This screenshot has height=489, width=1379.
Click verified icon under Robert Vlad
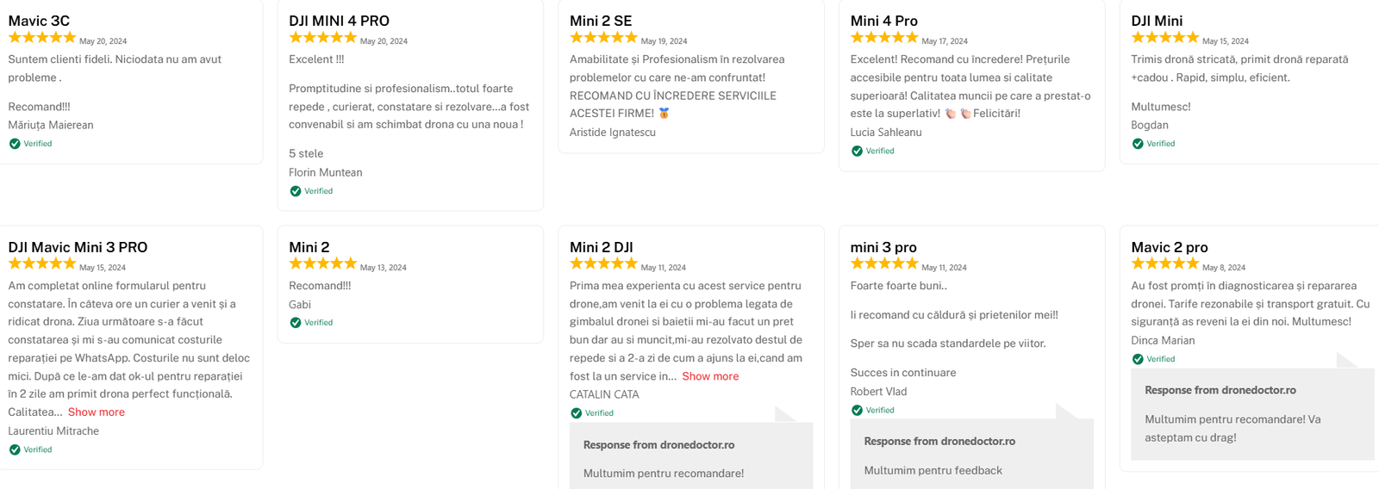tap(857, 411)
